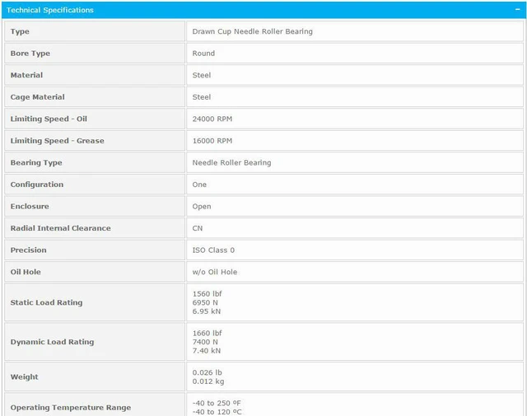527x416 pixels.
Task: Select the '1560 lbf' static load value
Action: point(207,293)
